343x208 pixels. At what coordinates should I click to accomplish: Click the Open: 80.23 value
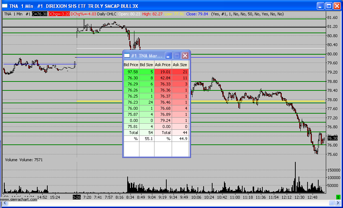[x=129, y=14]
